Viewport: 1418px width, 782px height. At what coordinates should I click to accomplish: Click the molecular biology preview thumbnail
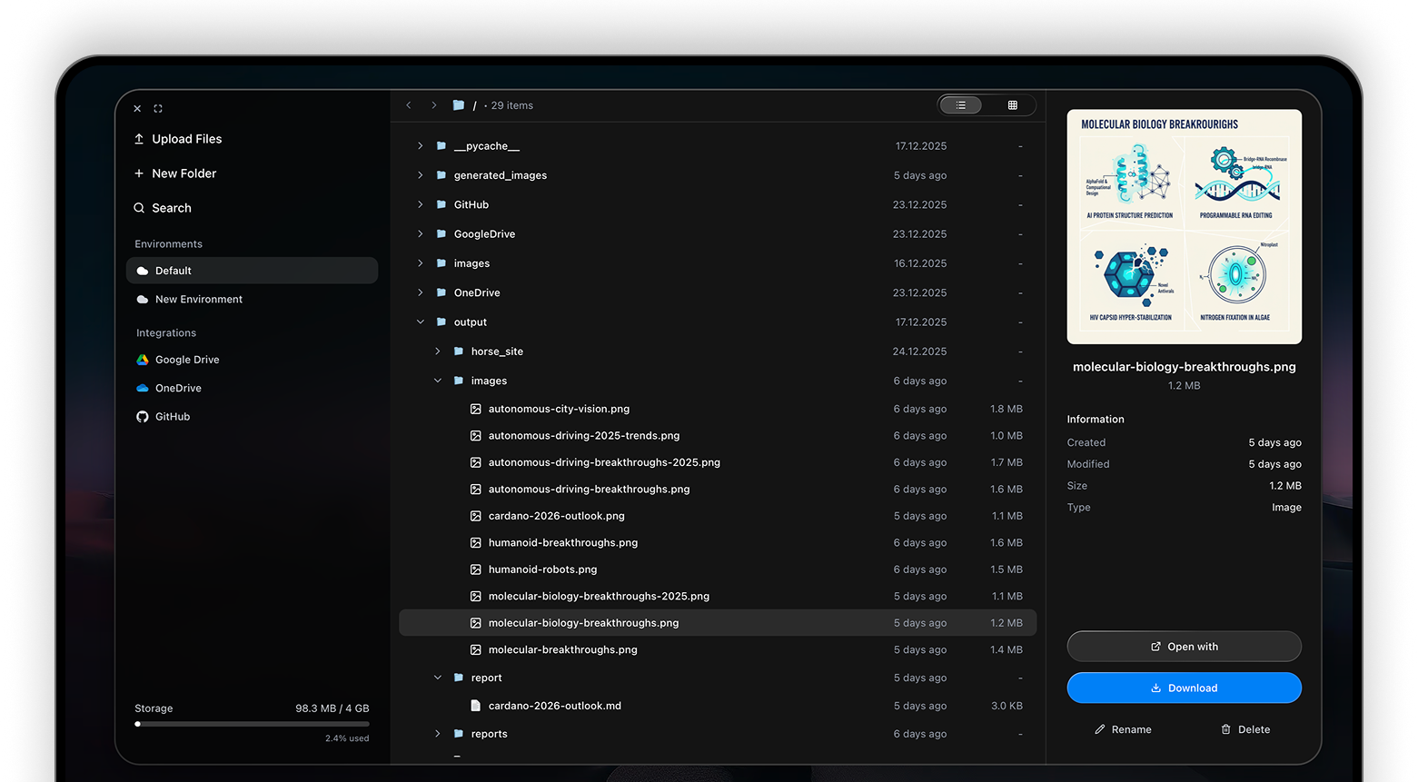(1184, 227)
